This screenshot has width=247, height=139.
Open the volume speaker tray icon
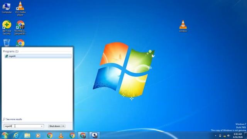point(229,136)
